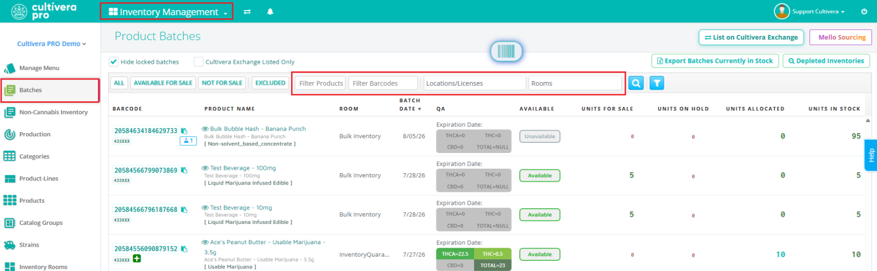This screenshot has width=877, height=271.
Task: Click the Mello Sourcing button
Action: pyautogui.click(x=841, y=37)
